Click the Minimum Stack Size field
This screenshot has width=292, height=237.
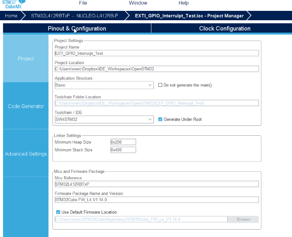click(123, 150)
